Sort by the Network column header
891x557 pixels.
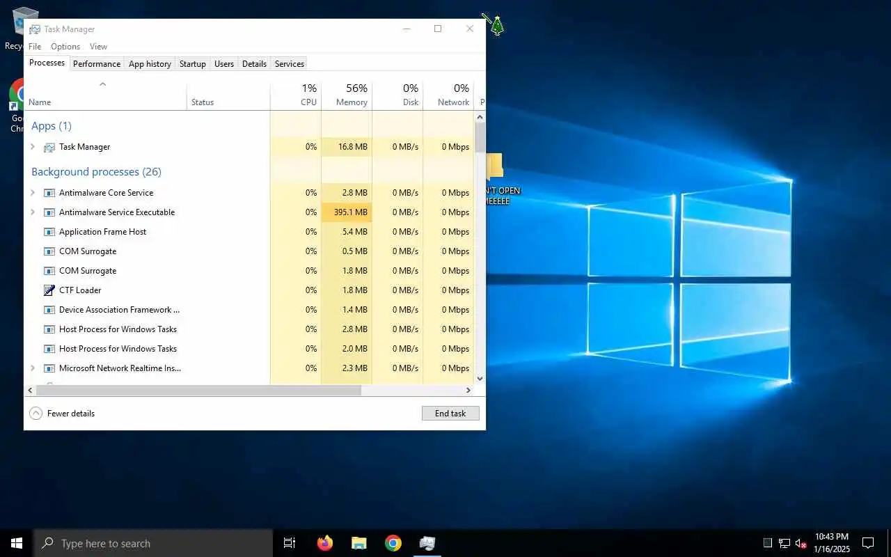[448, 95]
